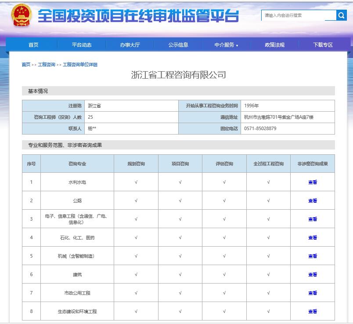This screenshot has height=324, width=353.
Task: Open the 首页 navigation tab
Action: 33,45
